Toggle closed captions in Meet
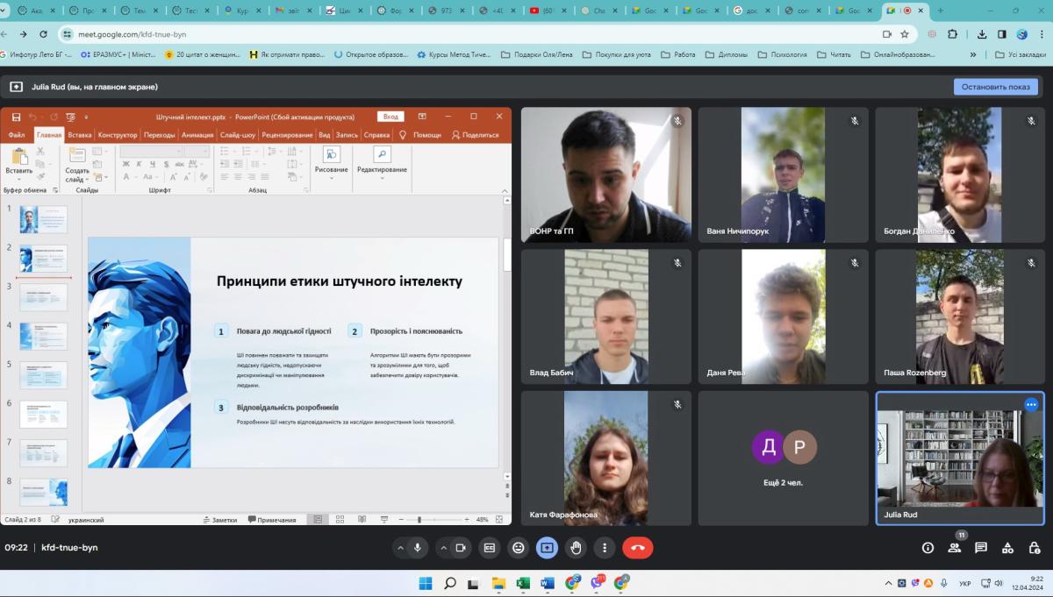This screenshot has width=1053, height=597. click(x=490, y=548)
